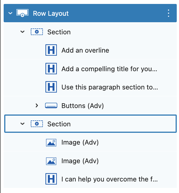179x193 pixels.
Task: Click heading icon beside 'Use this paragraph section'
Action: [51, 87]
